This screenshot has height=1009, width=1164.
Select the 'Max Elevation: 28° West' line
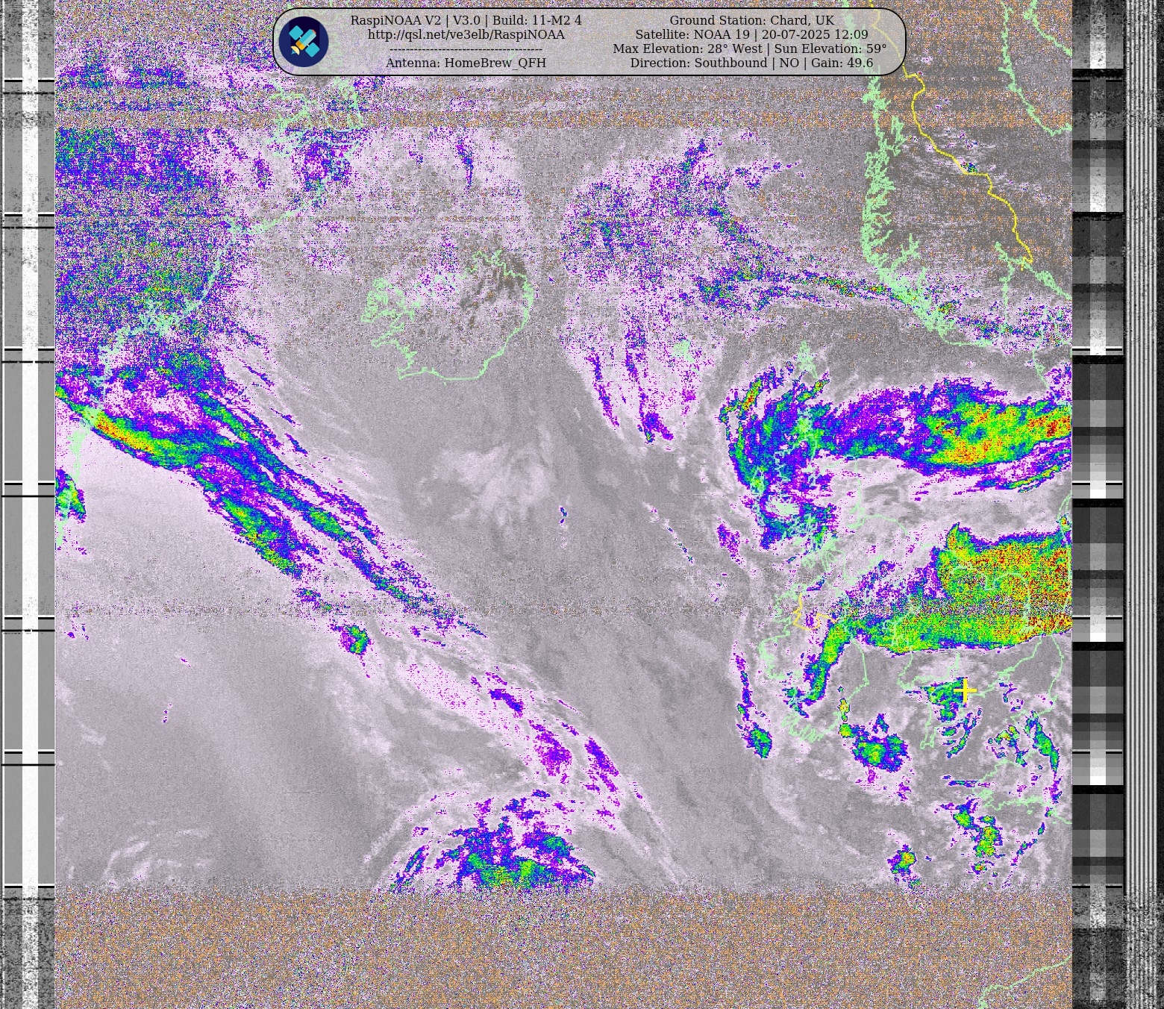(x=750, y=49)
